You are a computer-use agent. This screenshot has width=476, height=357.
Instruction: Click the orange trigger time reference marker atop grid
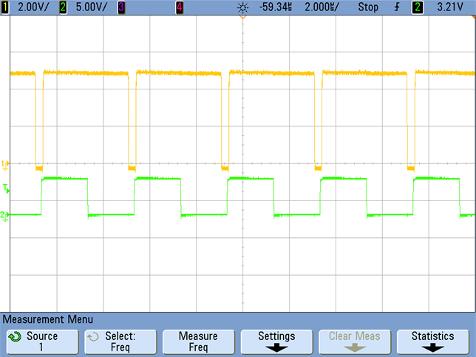click(x=242, y=18)
